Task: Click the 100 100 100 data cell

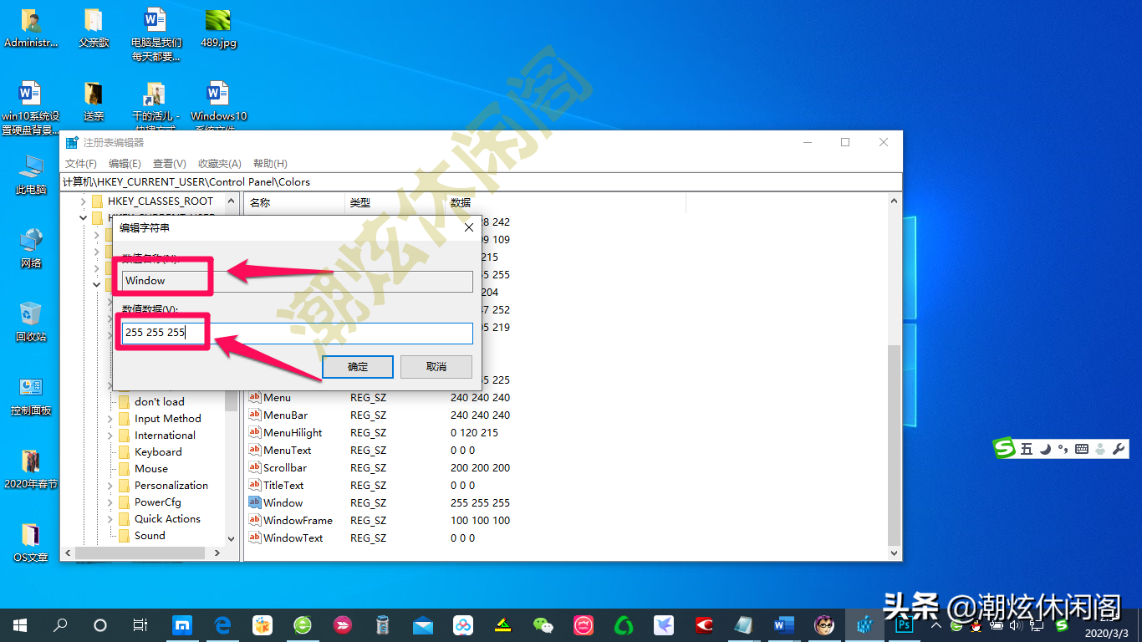Action: coord(480,521)
